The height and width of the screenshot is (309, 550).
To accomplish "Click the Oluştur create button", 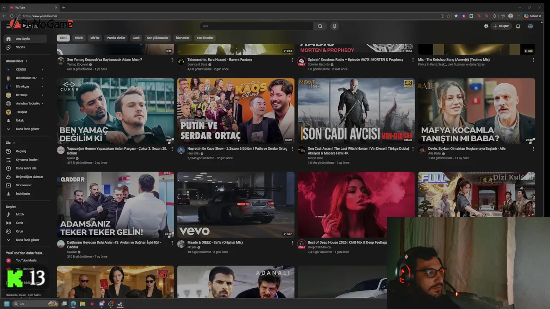I will (x=501, y=26).
